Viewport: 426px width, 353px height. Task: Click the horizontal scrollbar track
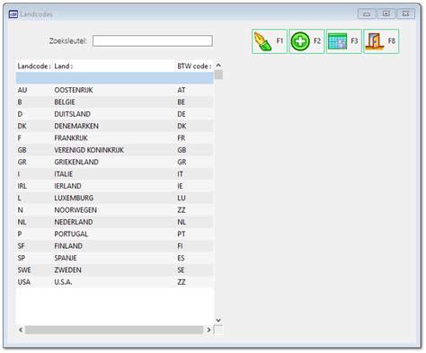pyautogui.click(x=114, y=330)
